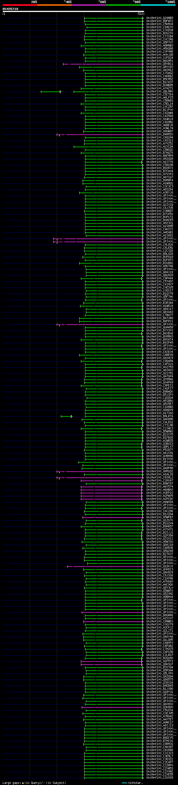Select the AV435718 query title

(x=10, y=9)
